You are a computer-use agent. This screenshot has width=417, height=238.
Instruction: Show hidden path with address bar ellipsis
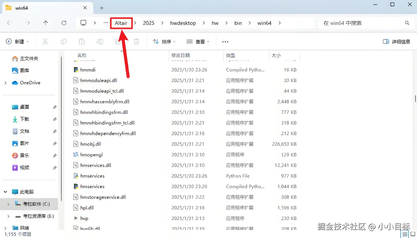point(106,23)
